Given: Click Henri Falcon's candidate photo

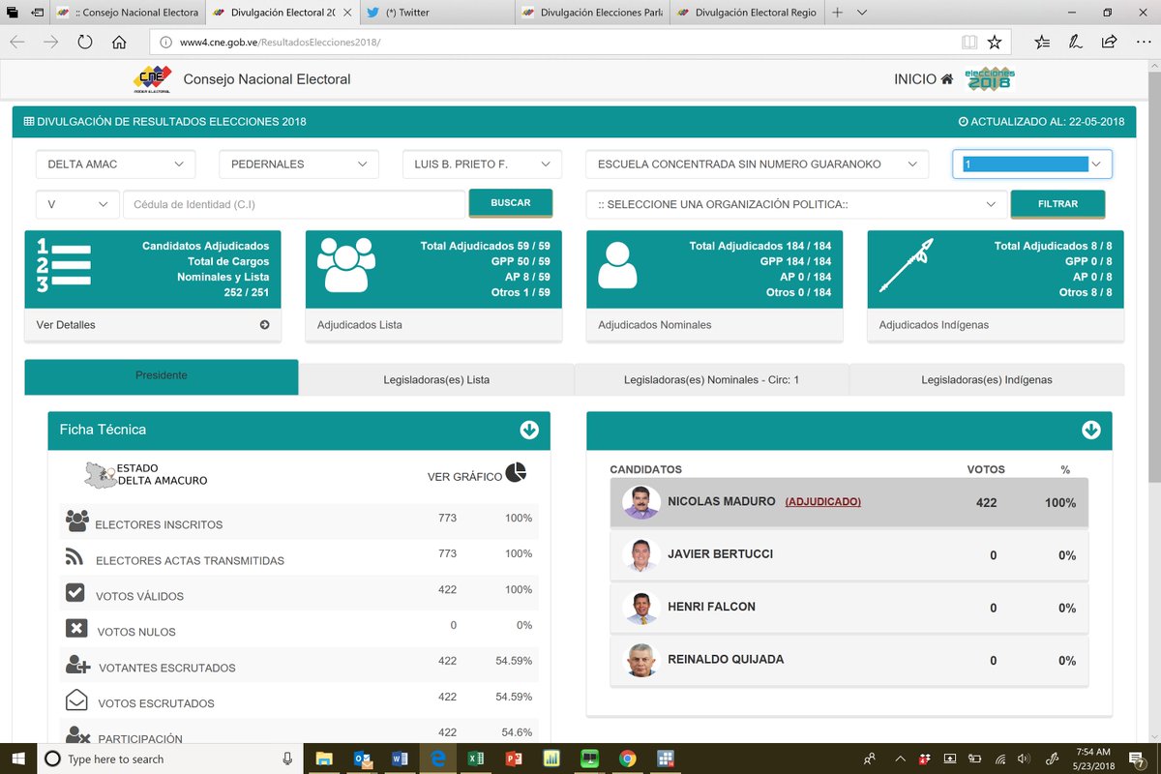Looking at the screenshot, I should click(641, 608).
